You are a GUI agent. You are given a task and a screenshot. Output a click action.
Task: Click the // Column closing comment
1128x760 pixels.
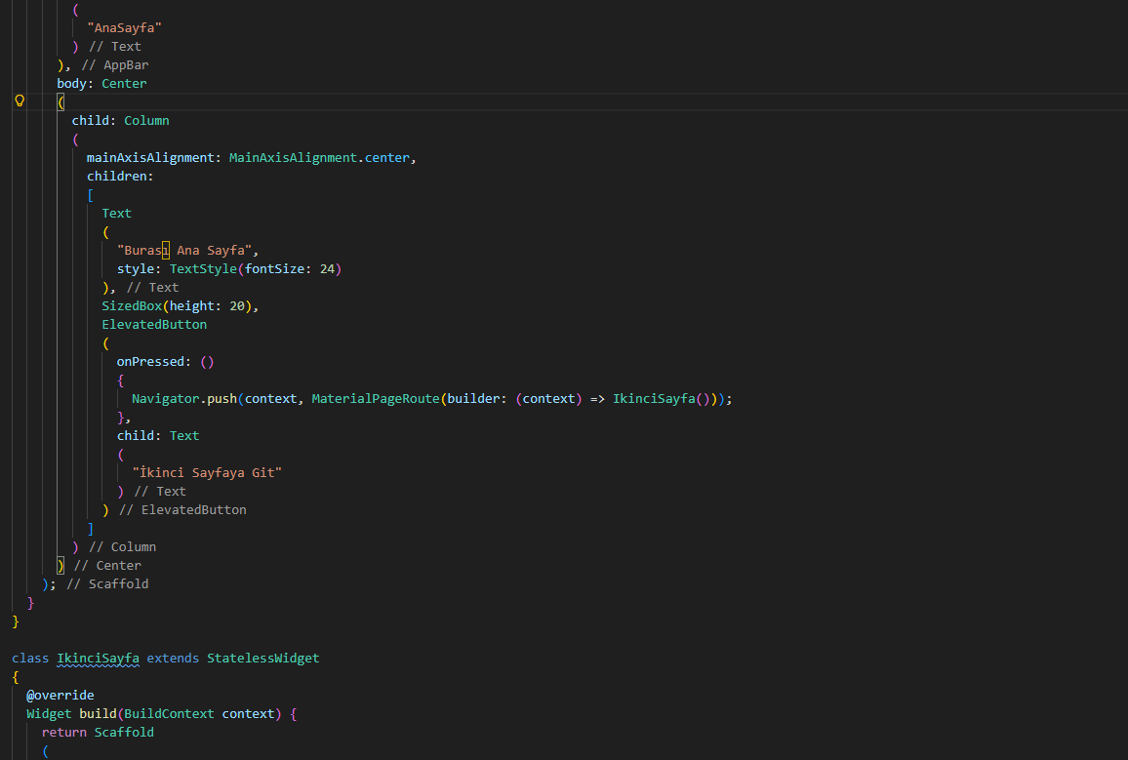122,547
